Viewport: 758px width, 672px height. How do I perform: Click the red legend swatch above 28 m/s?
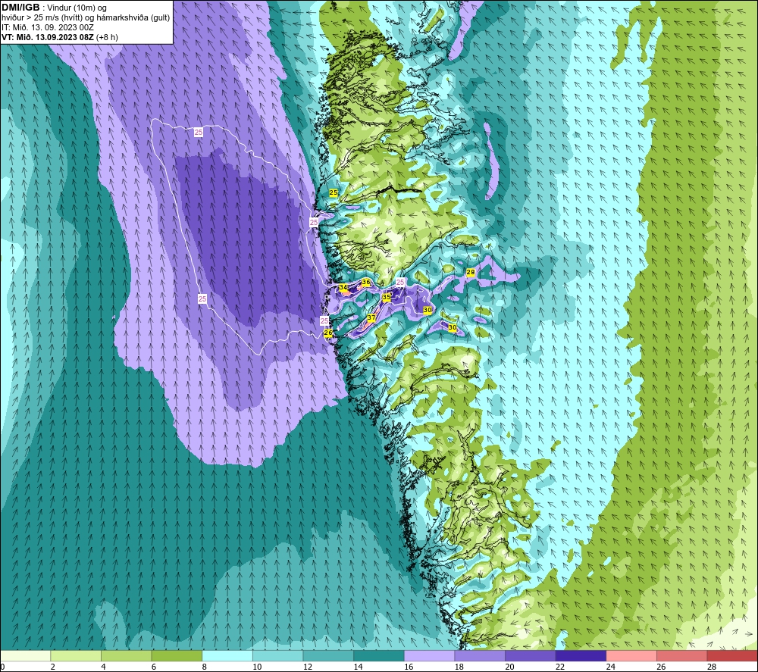point(732,655)
